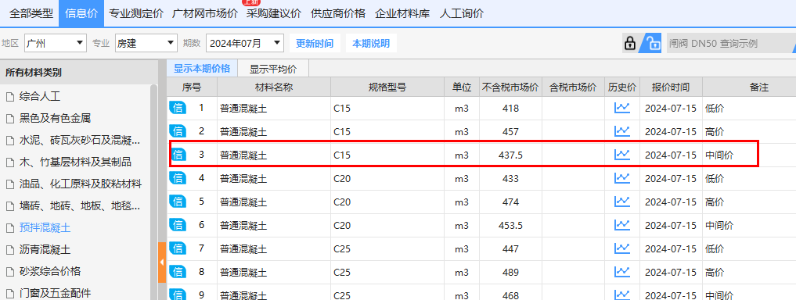Select 水泥、砖瓦灰砂石及混凝 category
This screenshot has height=300, width=796.
tap(79, 141)
